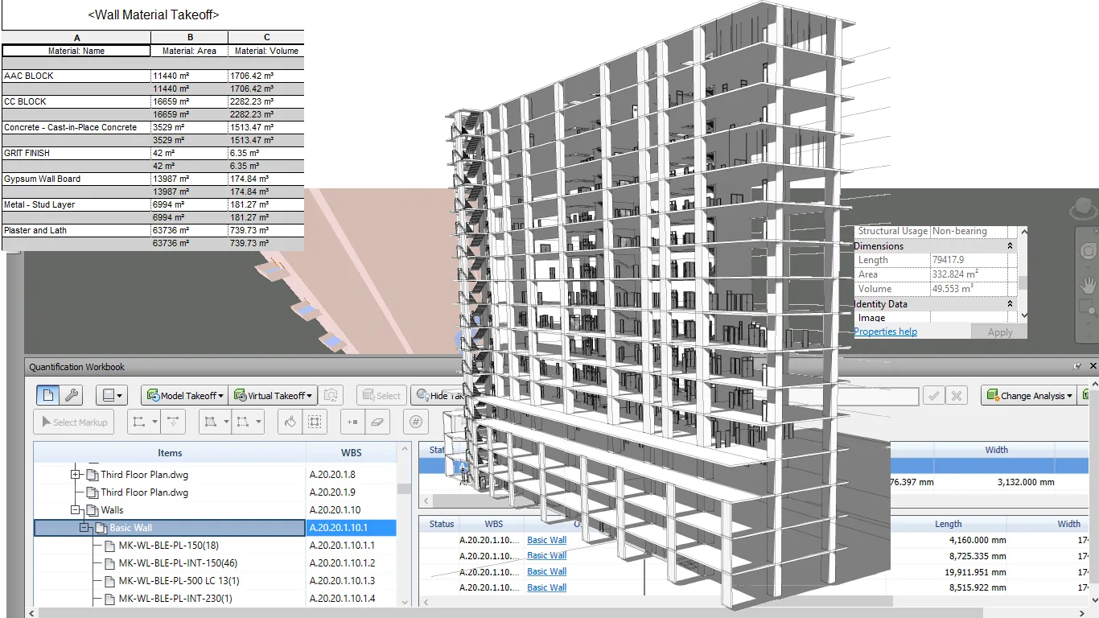1099x618 pixels.
Task: Select the dashed rectangle backout tool
Action: tap(243, 422)
